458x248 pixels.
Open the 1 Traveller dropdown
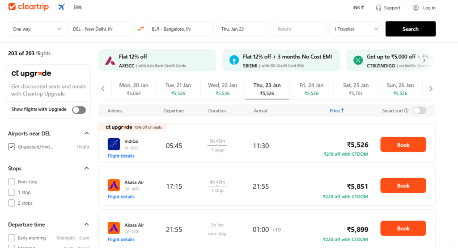point(356,29)
